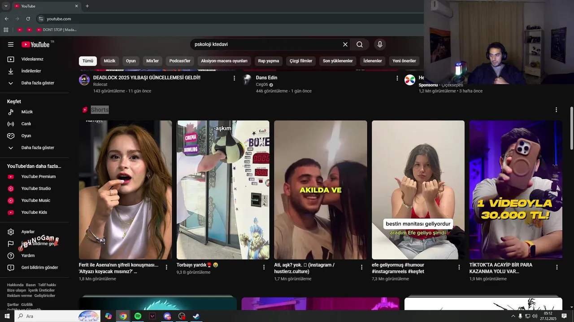
Task: Click the search field containing pskoloji ktedavi
Action: point(266,44)
